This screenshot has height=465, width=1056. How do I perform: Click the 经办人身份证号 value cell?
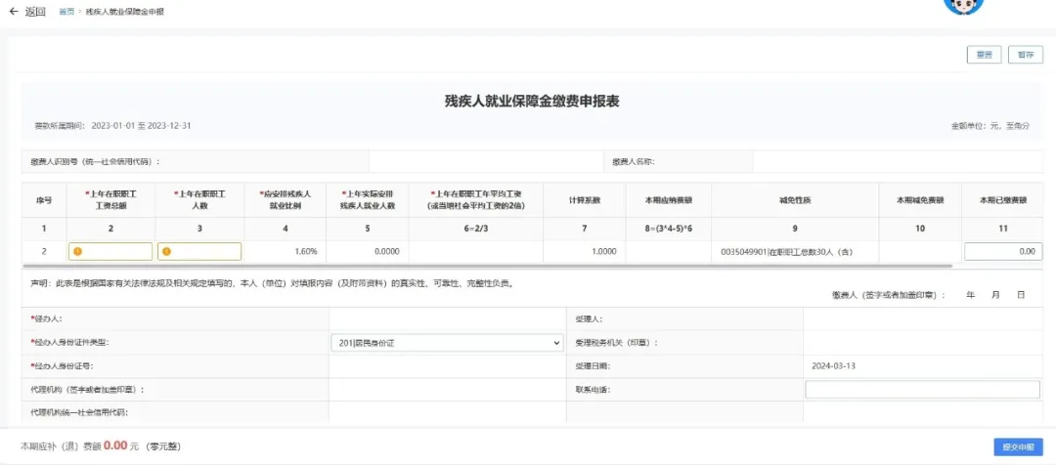447,366
